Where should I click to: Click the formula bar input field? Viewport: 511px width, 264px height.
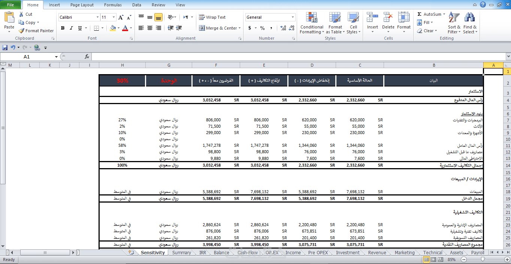click(298, 57)
